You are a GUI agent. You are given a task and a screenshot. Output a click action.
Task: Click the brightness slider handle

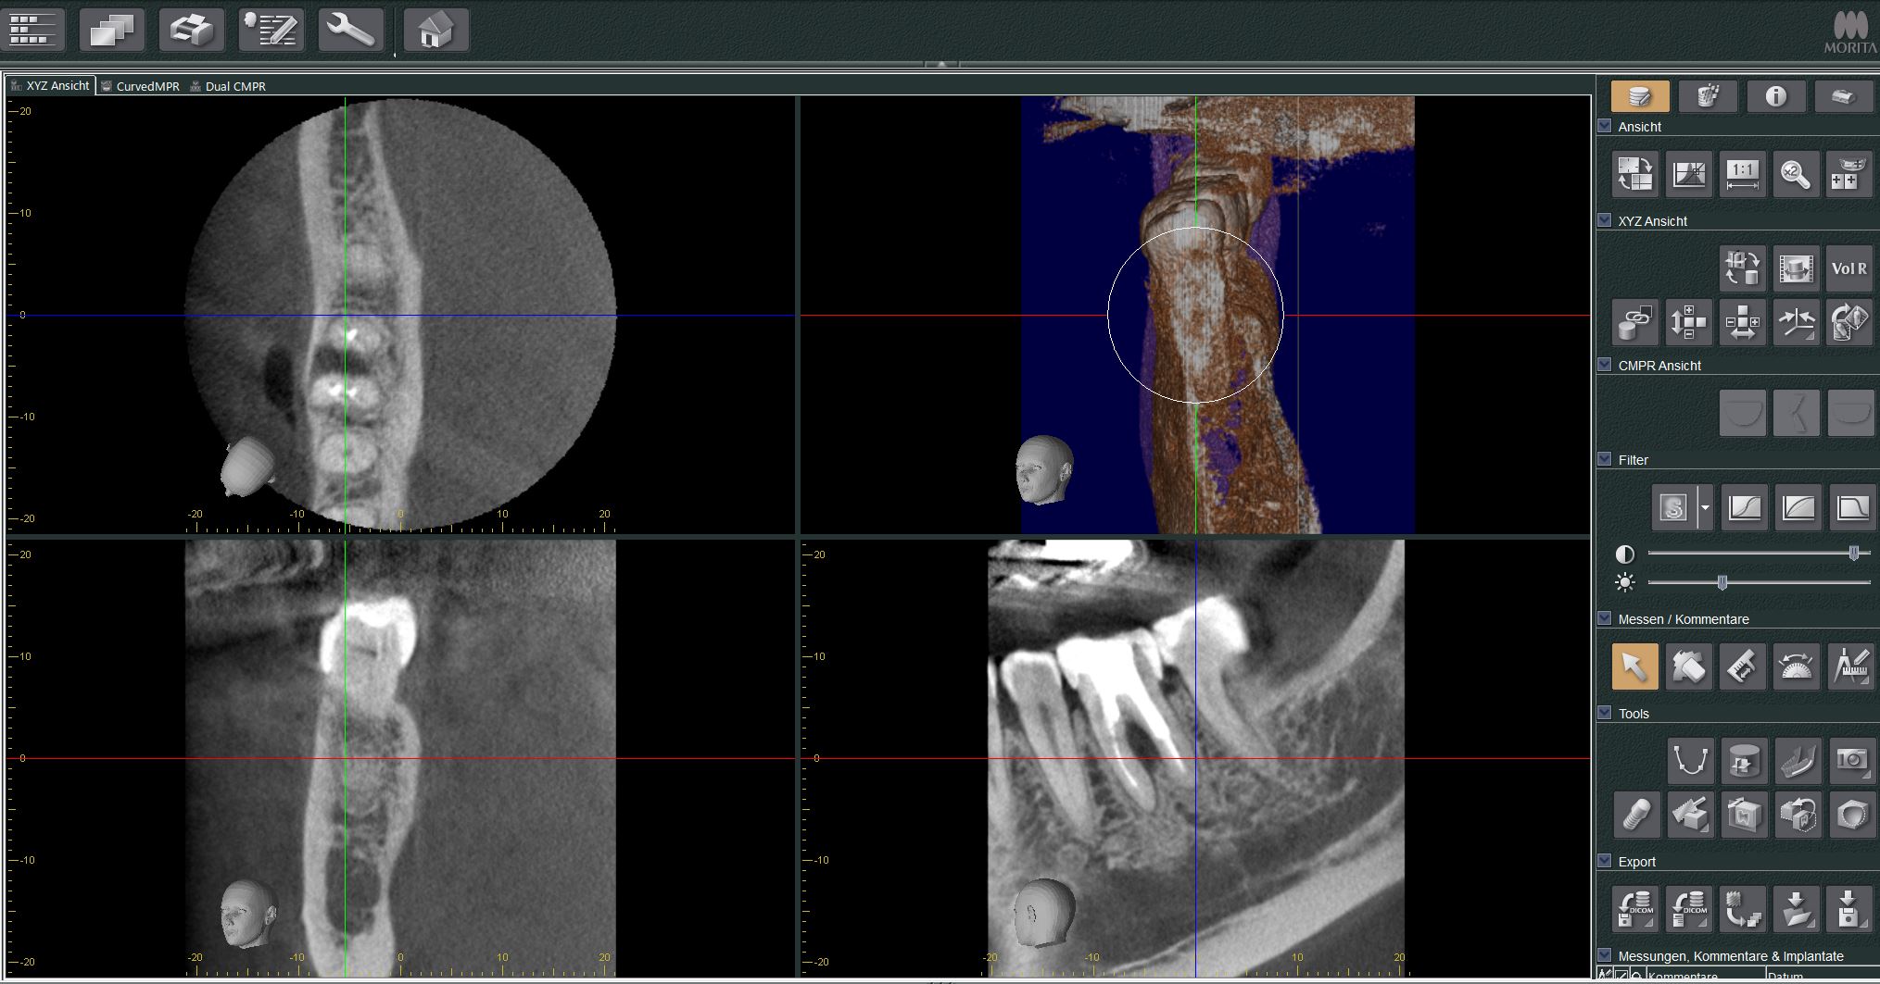click(1722, 582)
